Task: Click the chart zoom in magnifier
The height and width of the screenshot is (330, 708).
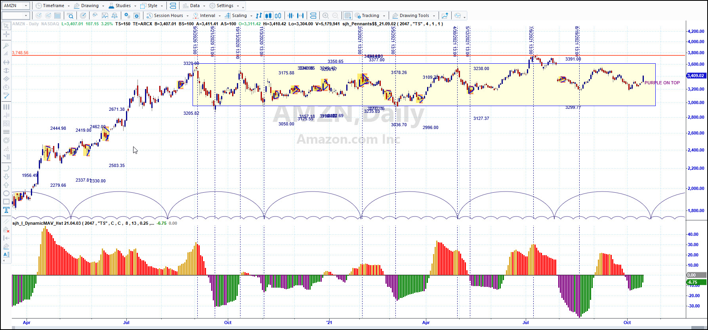Action: [325, 16]
